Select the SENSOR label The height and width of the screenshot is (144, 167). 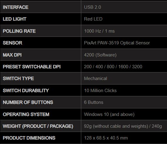point(12,43)
